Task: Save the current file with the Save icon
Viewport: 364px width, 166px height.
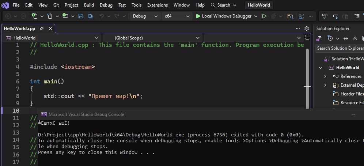Action: point(80,16)
